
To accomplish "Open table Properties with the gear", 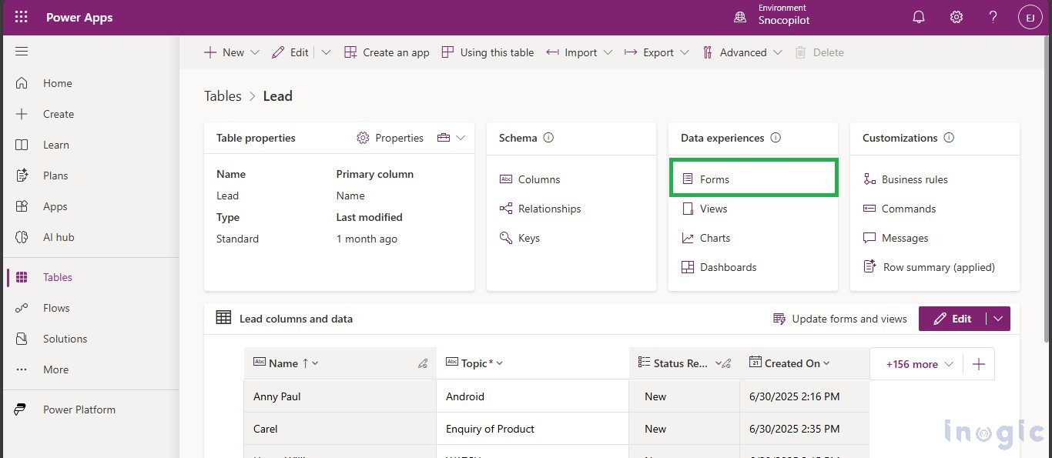I will point(390,138).
